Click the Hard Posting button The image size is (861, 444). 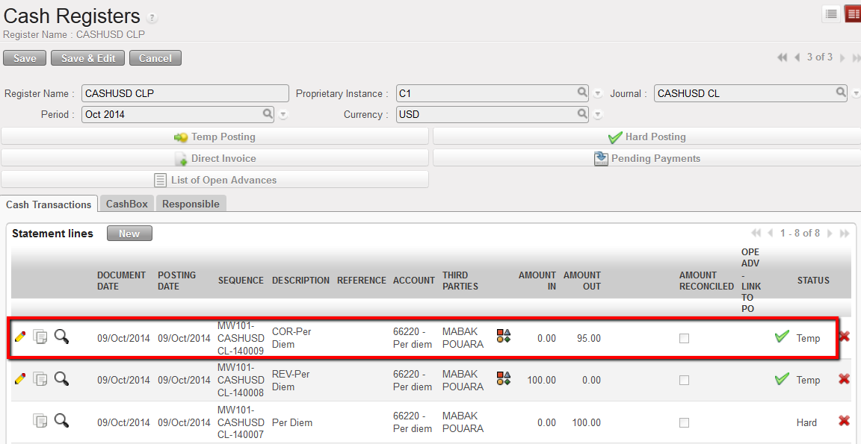(646, 137)
